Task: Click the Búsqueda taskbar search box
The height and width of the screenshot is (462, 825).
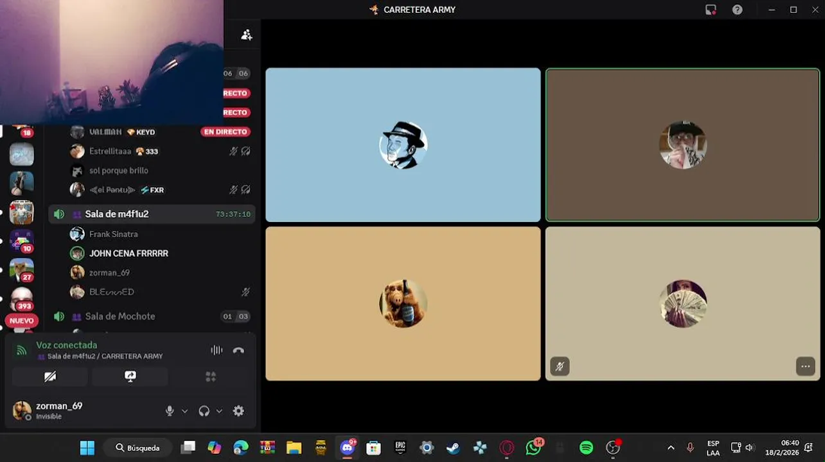Action: tap(139, 448)
